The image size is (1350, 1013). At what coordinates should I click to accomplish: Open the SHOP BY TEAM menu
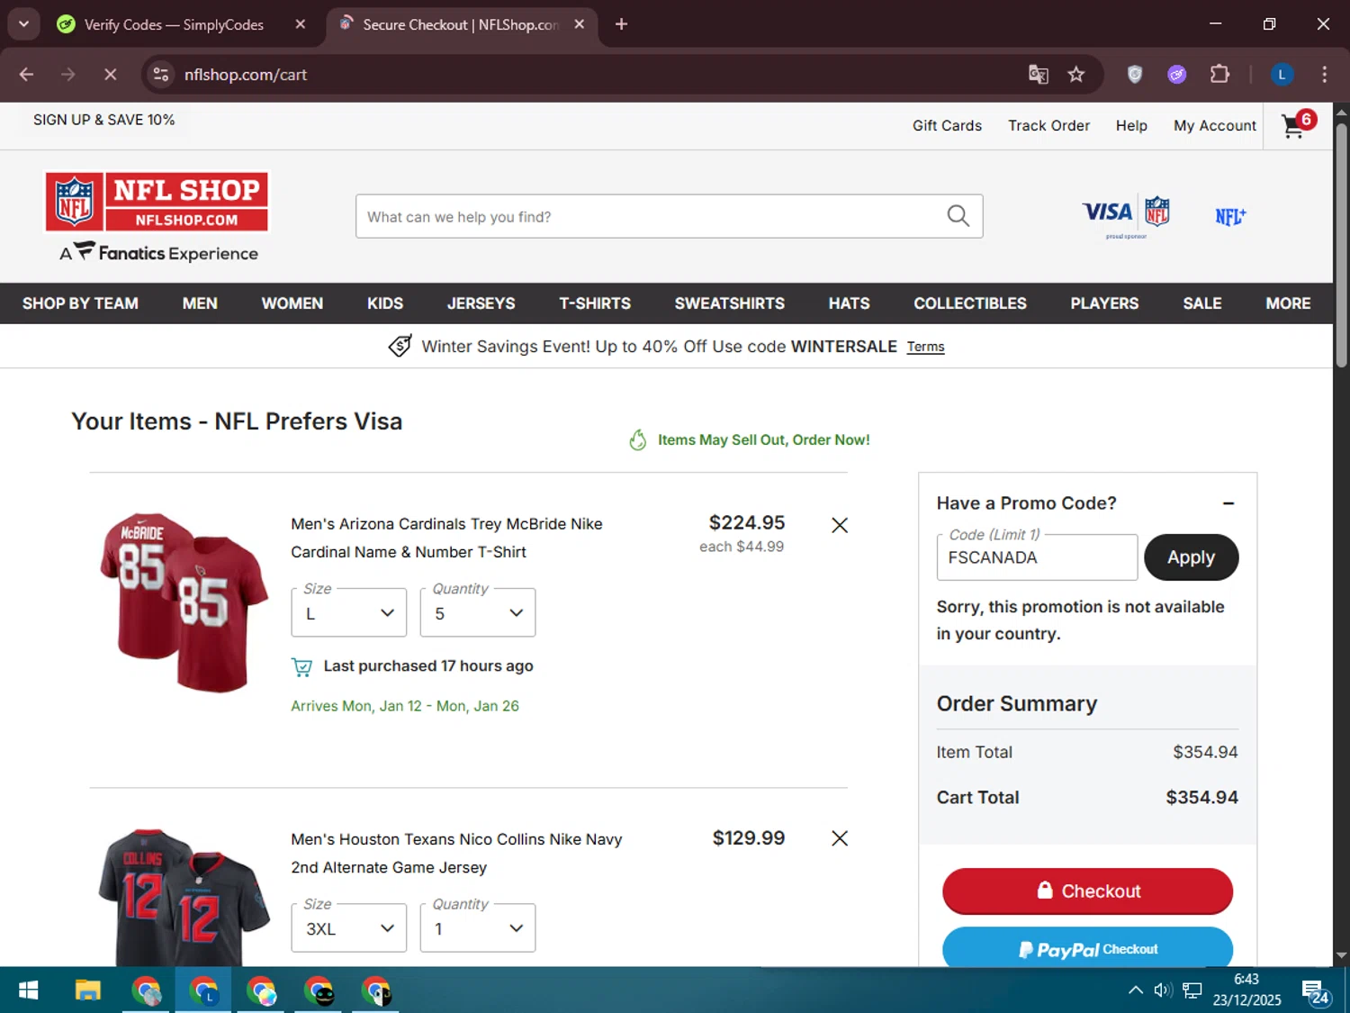coord(80,303)
